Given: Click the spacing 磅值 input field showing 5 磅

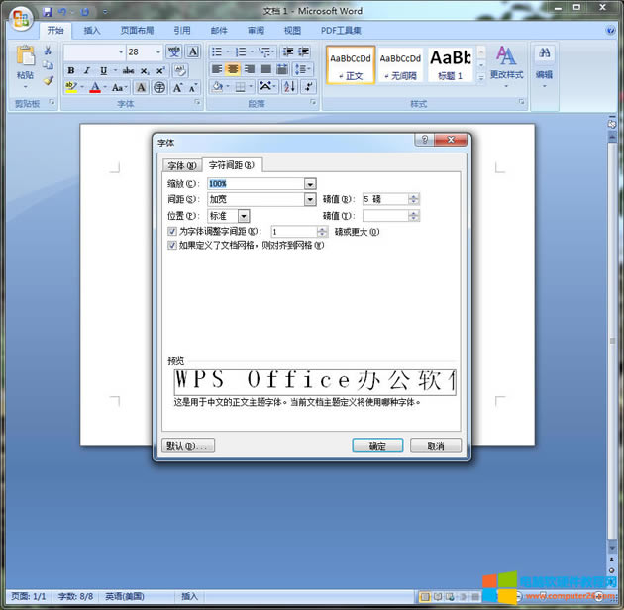Looking at the screenshot, I should pyautogui.click(x=384, y=199).
